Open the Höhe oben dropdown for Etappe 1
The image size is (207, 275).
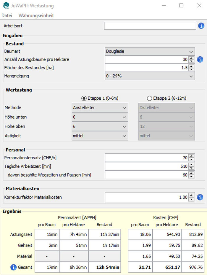pyautogui.click(x=100, y=126)
